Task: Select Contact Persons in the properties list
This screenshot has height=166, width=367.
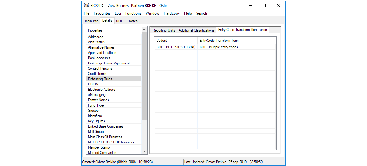Action: pyautogui.click(x=100, y=68)
